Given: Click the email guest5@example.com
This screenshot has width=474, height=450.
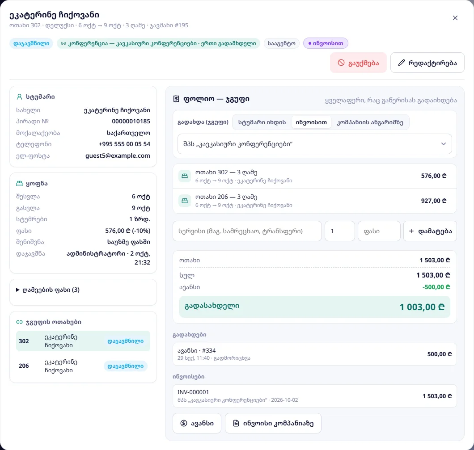Looking at the screenshot, I should pos(118,156).
